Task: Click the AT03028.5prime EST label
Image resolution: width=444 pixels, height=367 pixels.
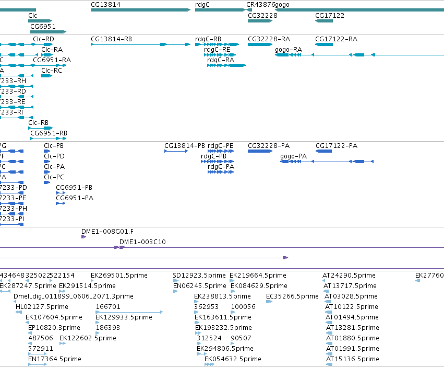Action: [x=351, y=296]
